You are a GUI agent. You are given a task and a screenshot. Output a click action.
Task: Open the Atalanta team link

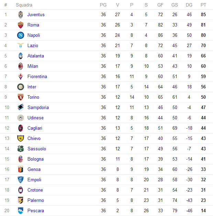(x=36, y=56)
